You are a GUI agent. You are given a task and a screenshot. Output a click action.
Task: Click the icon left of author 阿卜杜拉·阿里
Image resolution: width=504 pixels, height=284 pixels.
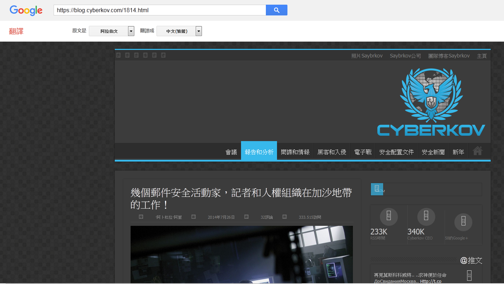(141, 217)
